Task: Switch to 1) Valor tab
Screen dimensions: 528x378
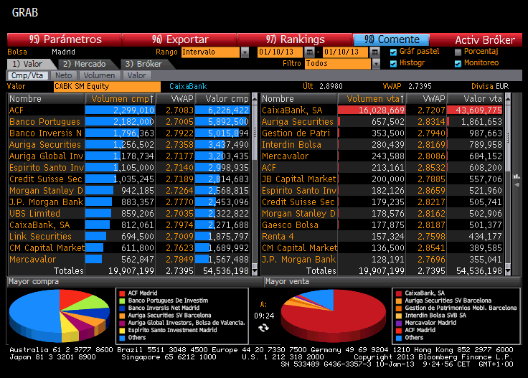Action: coord(29,64)
